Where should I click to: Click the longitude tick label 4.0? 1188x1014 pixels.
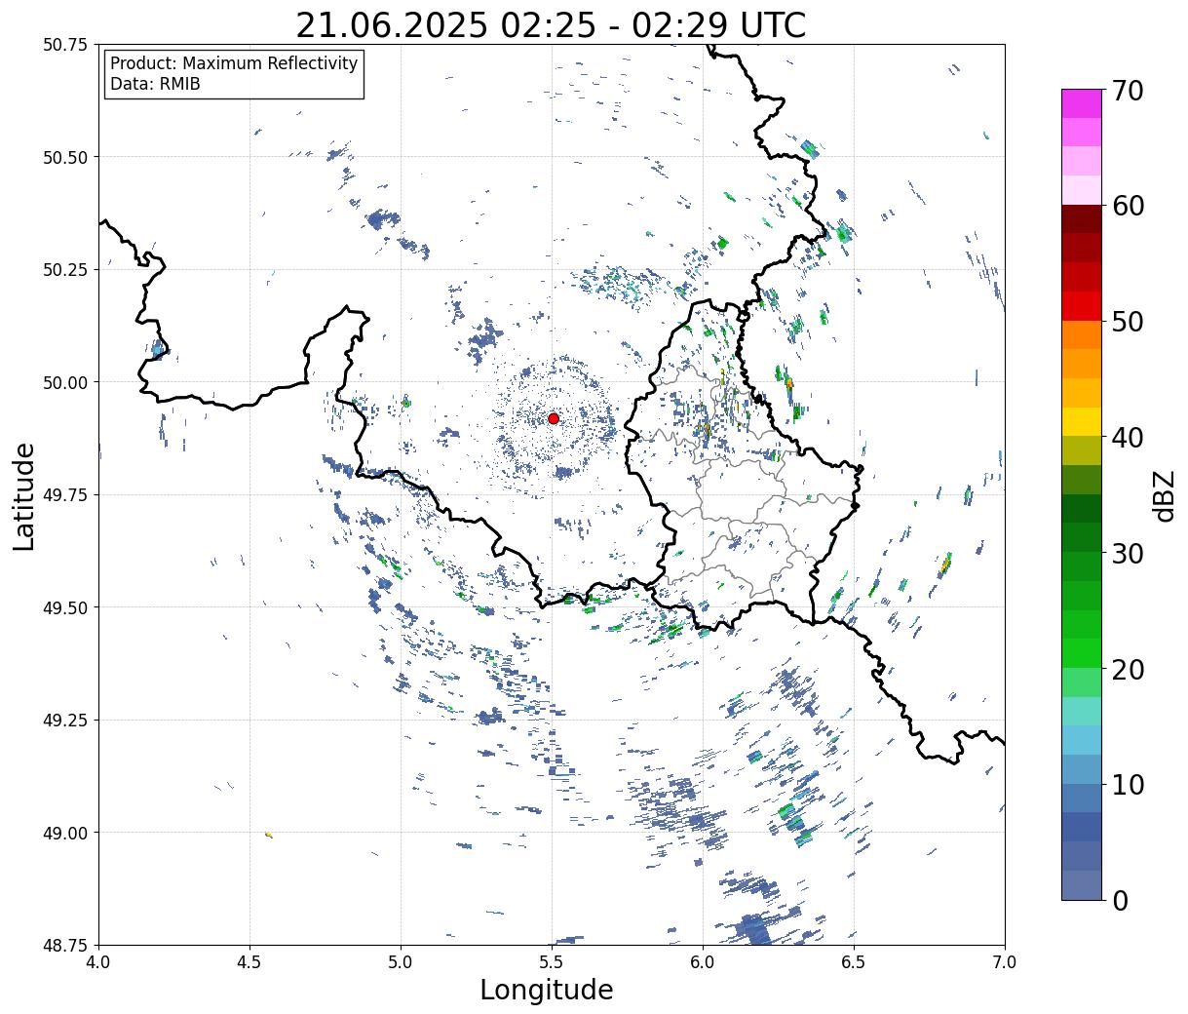point(98,962)
